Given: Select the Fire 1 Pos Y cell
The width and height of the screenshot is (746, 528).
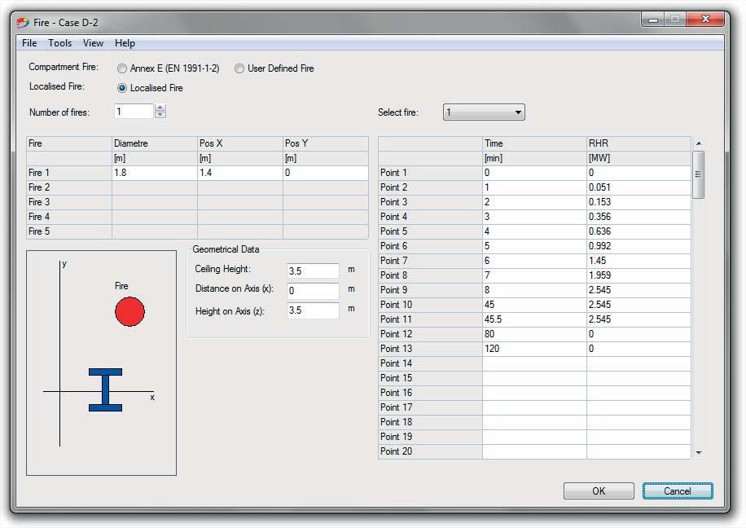Looking at the screenshot, I should (x=326, y=173).
